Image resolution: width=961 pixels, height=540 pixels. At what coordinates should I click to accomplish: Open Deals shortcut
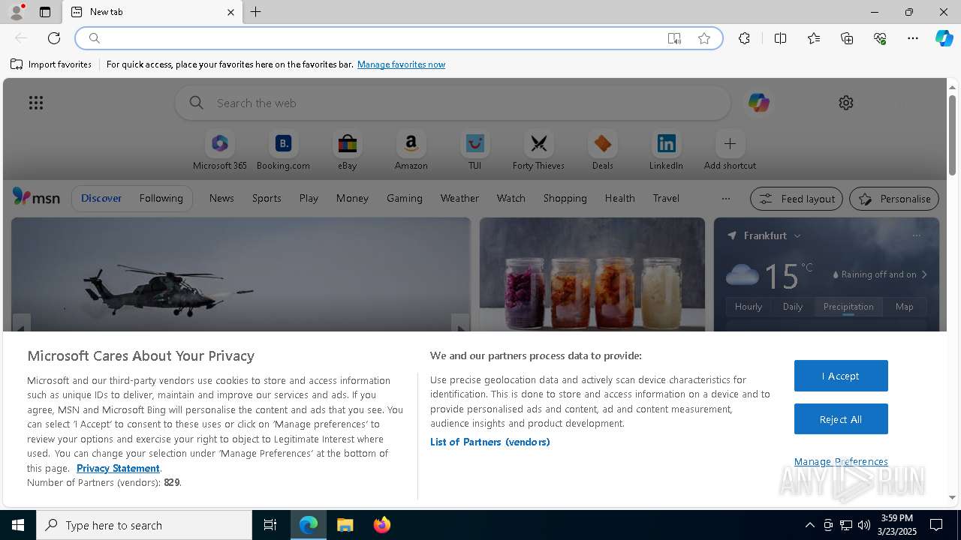[x=602, y=150]
